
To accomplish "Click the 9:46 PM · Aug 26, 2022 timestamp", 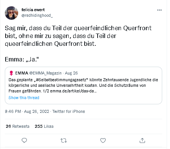I will click(27, 111).
